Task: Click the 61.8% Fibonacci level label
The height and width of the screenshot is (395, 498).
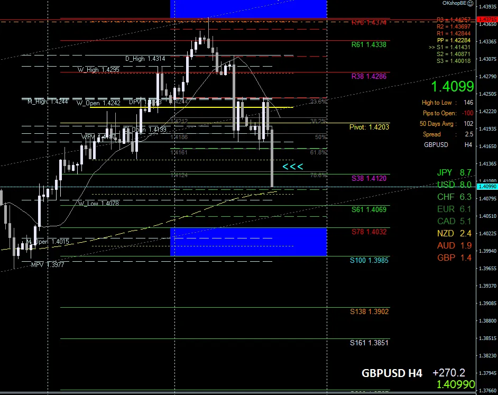Action: pyautogui.click(x=318, y=152)
